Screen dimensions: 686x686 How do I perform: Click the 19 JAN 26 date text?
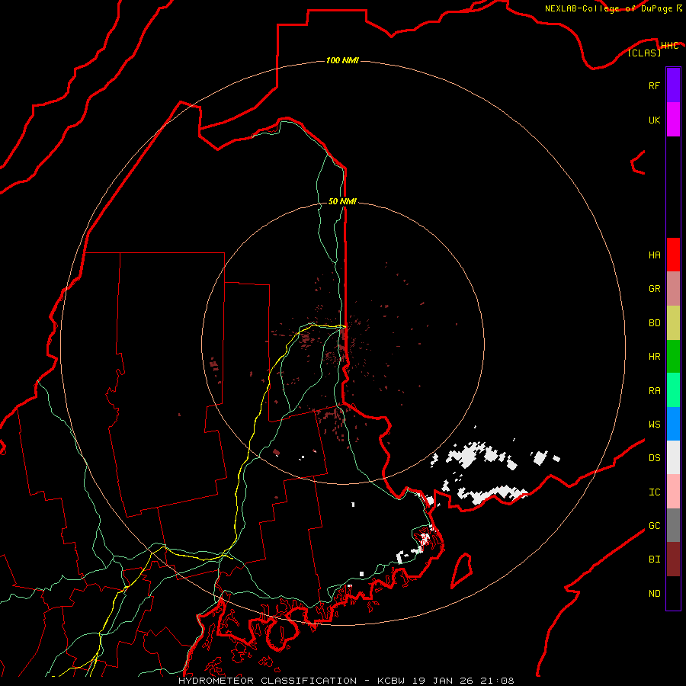tap(443, 681)
